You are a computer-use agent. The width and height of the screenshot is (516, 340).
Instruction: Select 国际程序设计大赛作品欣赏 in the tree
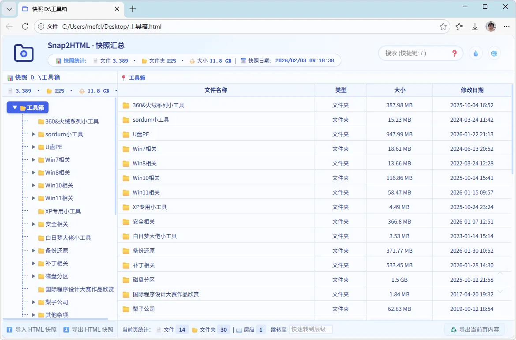tap(76, 289)
